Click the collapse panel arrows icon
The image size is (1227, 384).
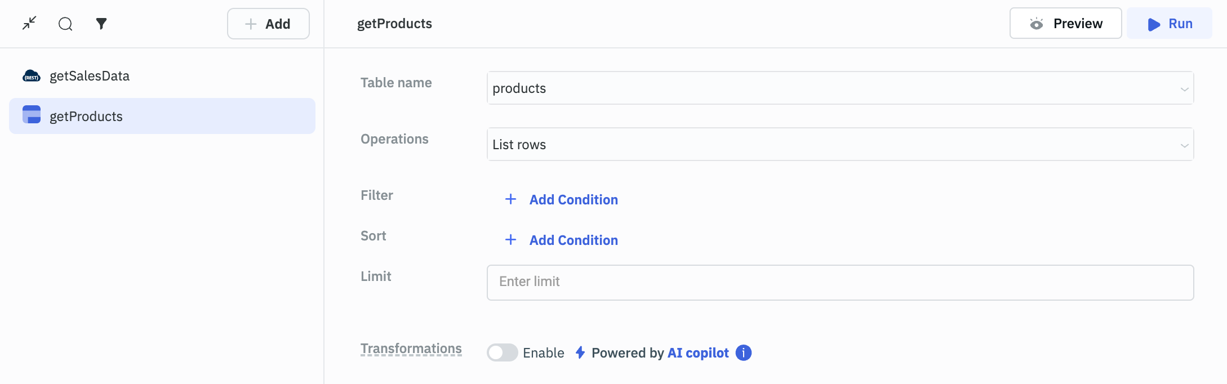click(x=29, y=23)
